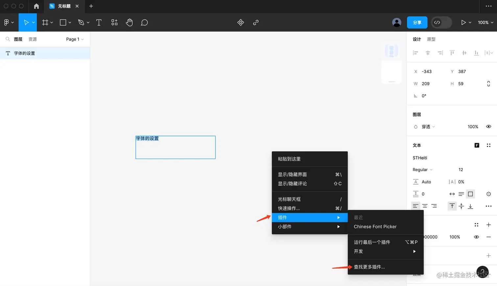Expand the Move tool dropdown arrow

point(33,23)
